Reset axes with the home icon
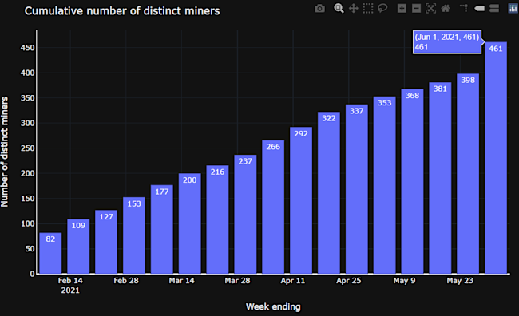This screenshot has width=519, height=316. click(446, 8)
